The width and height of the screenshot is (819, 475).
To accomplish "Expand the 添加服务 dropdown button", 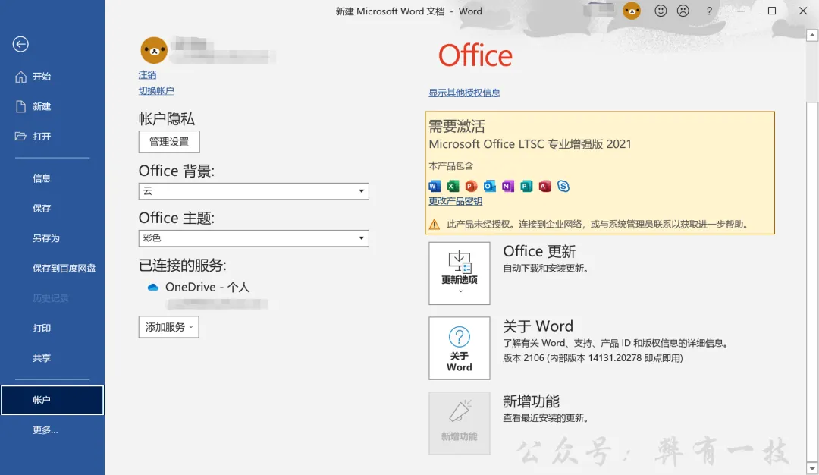I will click(168, 327).
